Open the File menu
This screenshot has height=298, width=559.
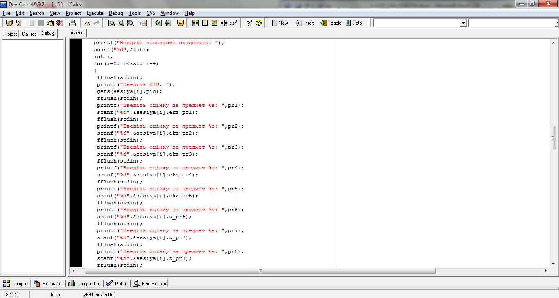(x=7, y=13)
